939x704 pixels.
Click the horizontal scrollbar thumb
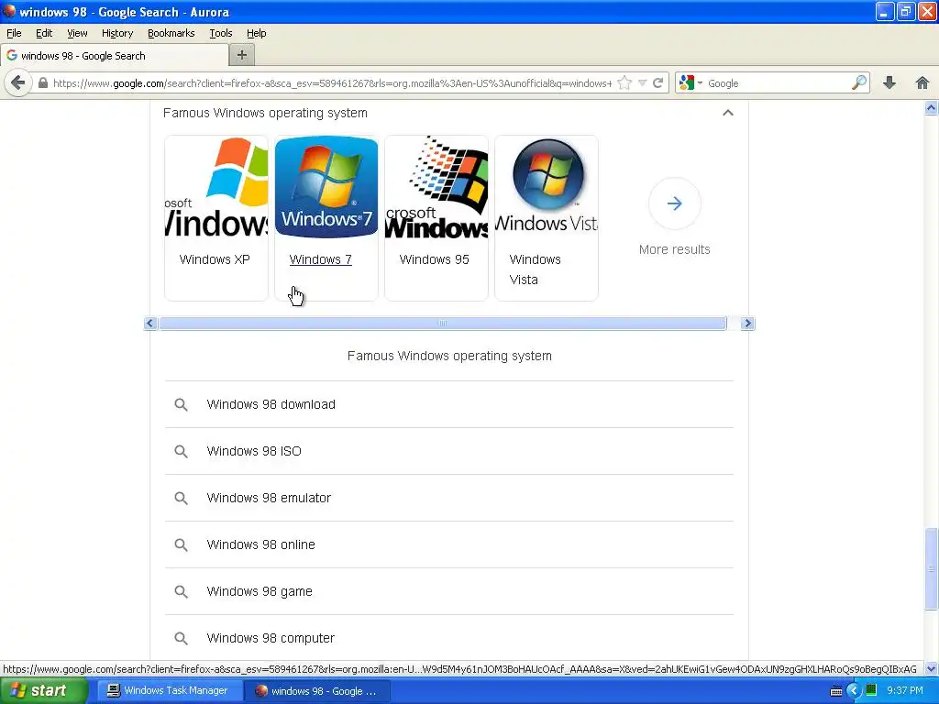443,324
